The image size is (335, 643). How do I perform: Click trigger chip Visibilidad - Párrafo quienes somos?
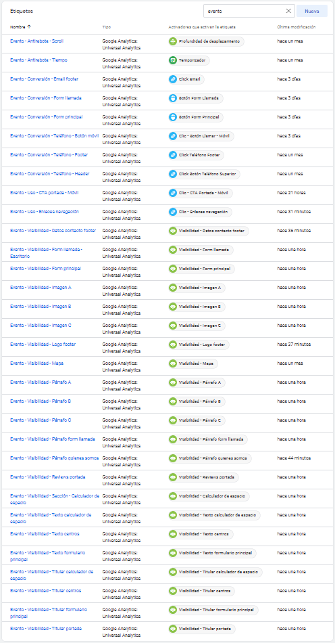coord(210,458)
